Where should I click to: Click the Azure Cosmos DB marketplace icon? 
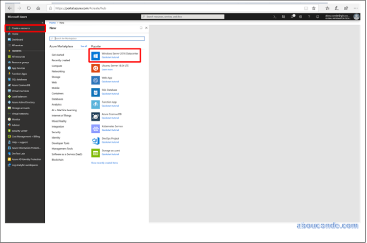pos(95,116)
